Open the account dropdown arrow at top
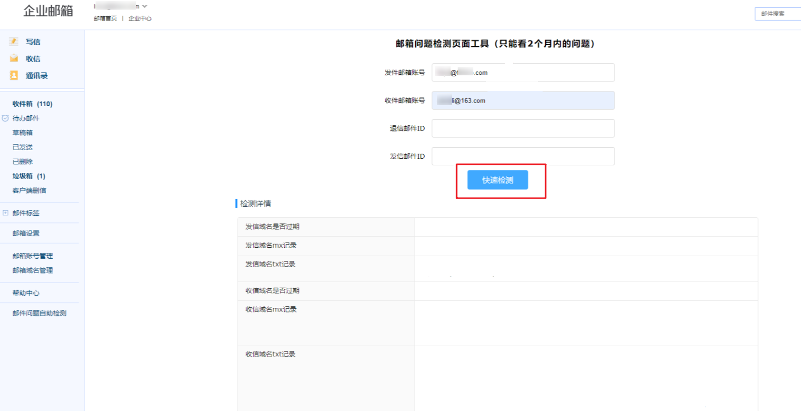Screen dimensions: 801x412 point(145,7)
